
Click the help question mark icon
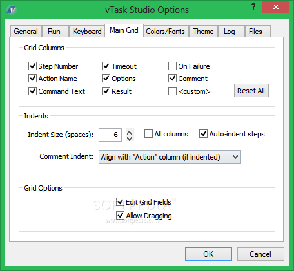[x=253, y=6]
